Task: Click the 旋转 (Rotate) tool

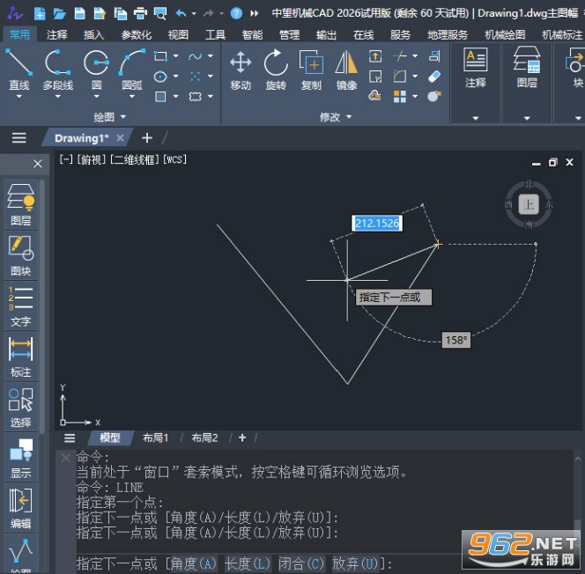Action: point(276,70)
